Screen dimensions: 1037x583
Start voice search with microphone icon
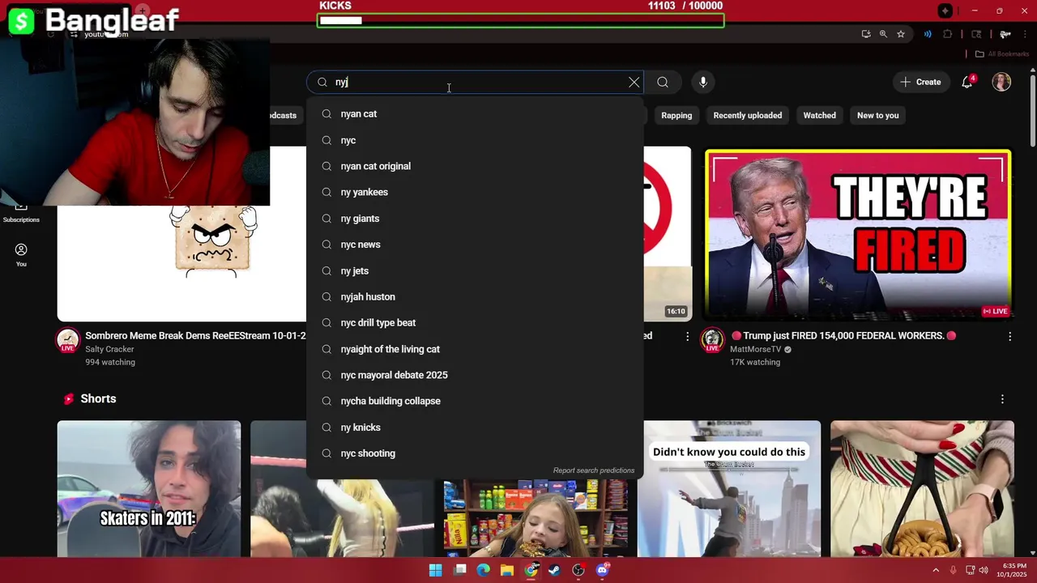pyautogui.click(x=703, y=82)
